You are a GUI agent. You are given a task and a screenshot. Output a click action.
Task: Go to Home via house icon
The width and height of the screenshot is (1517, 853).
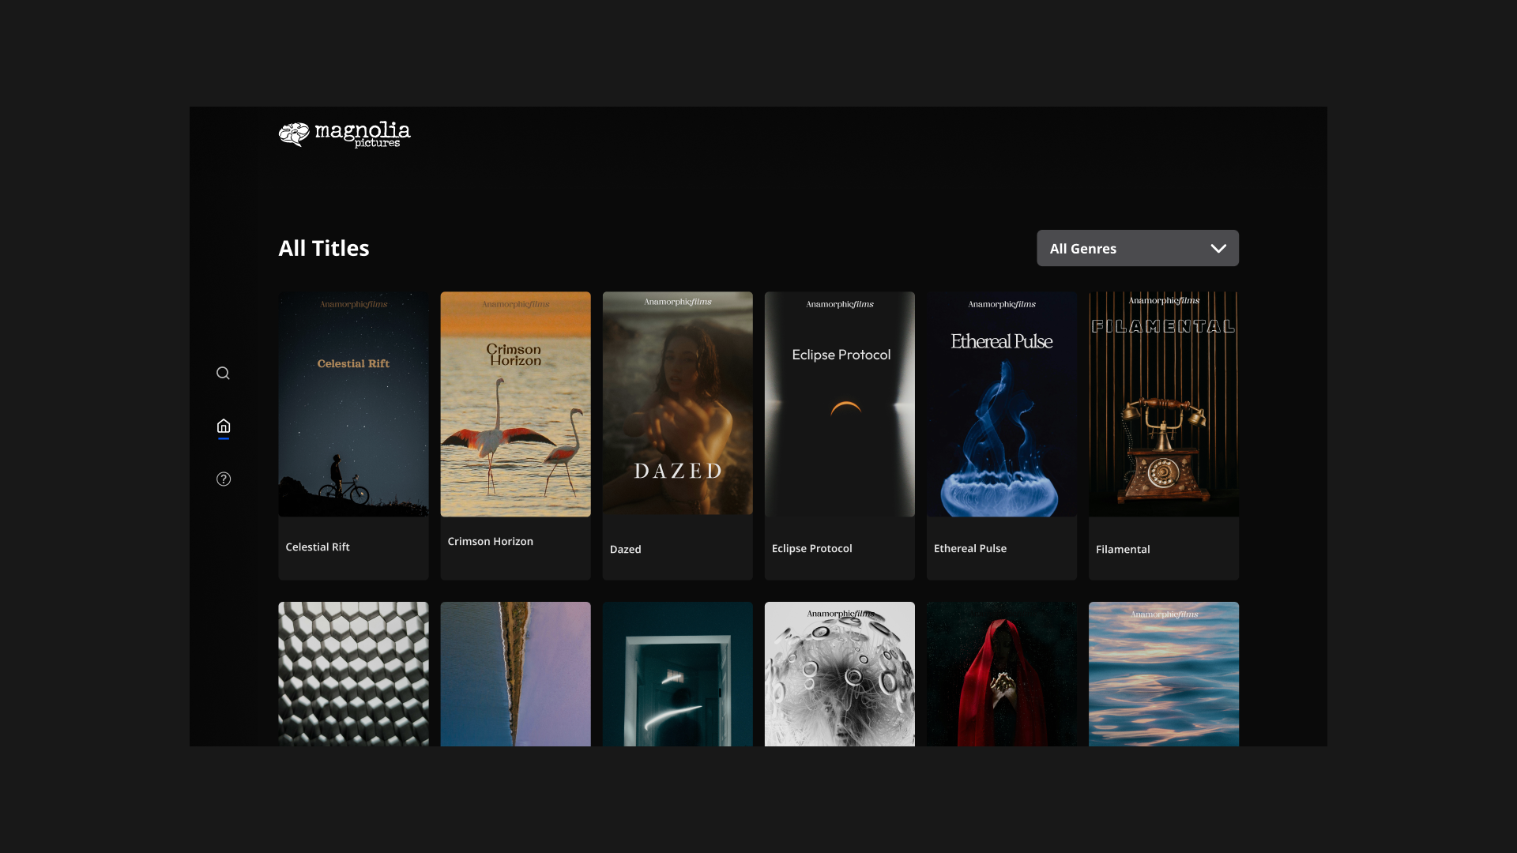coord(224,426)
